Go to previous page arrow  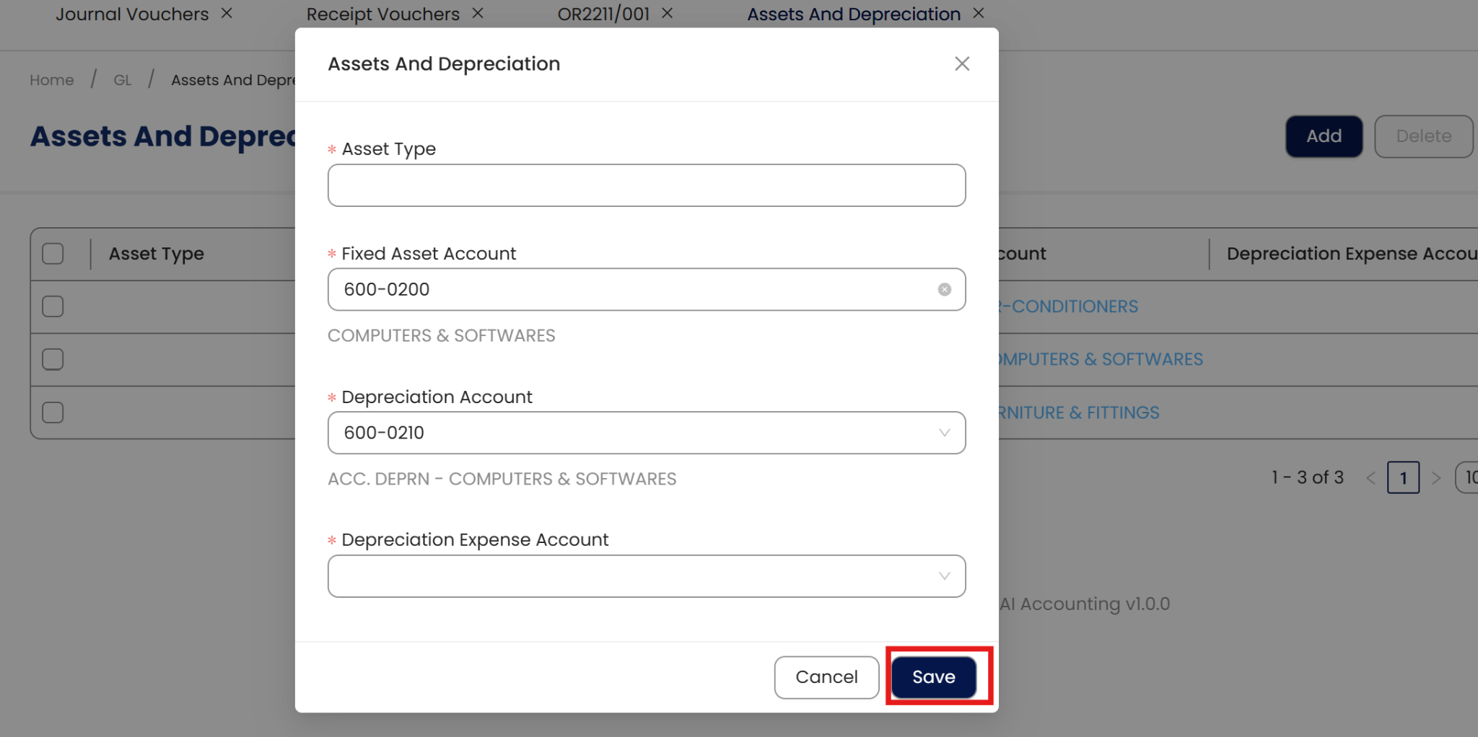[x=1371, y=477]
